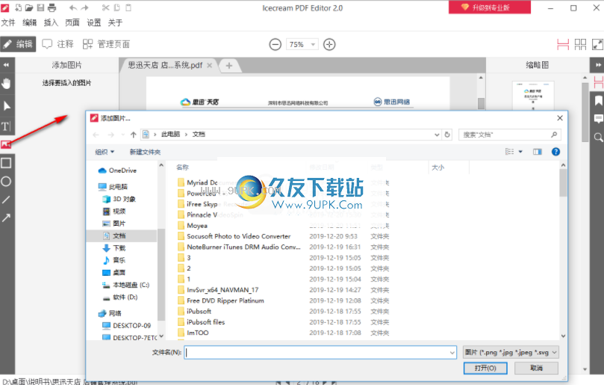Switch to fit-width page view icon
This screenshot has height=385, width=604.
[563, 44]
